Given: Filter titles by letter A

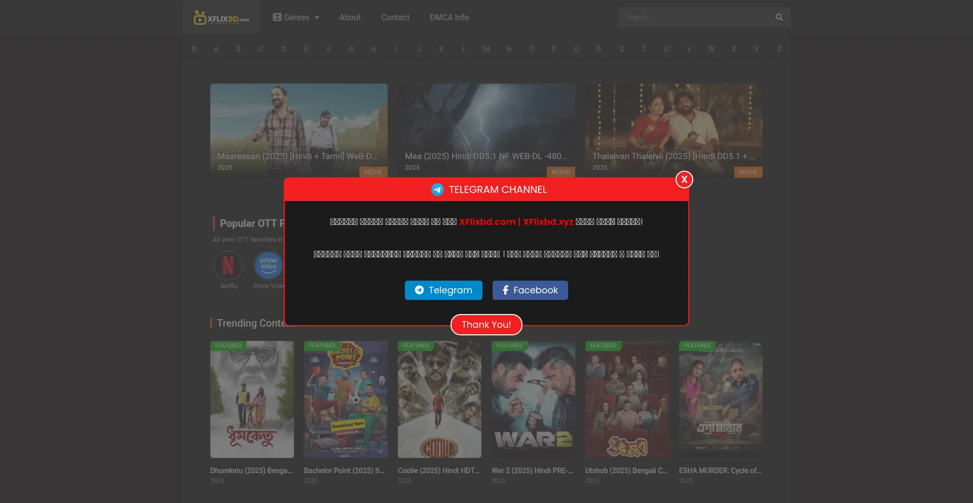Looking at the screenshot, I should (x=216, y=49).
